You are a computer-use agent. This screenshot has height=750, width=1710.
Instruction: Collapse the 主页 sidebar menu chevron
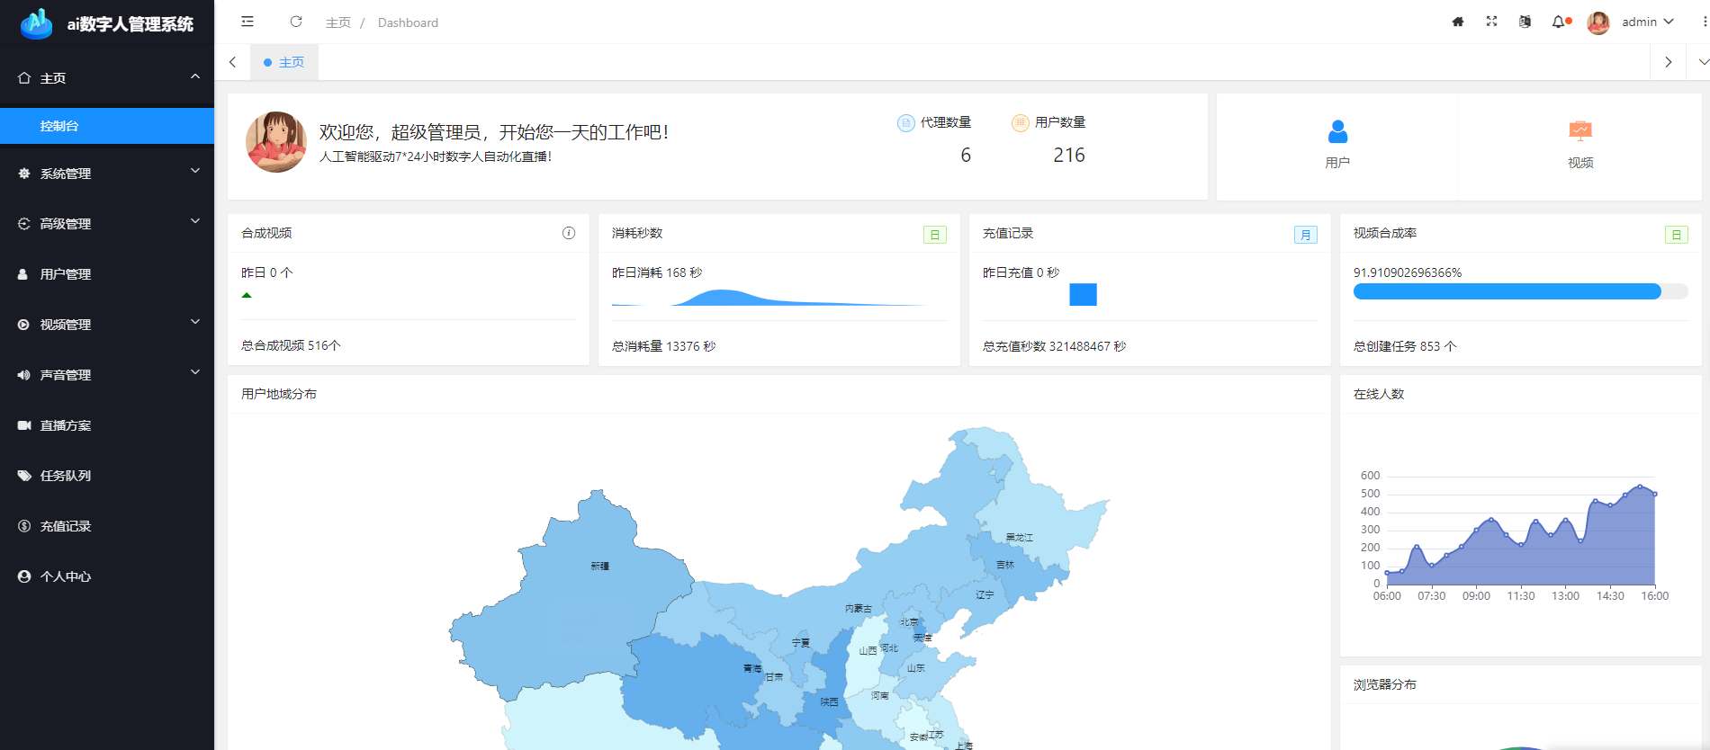(195, 77)
